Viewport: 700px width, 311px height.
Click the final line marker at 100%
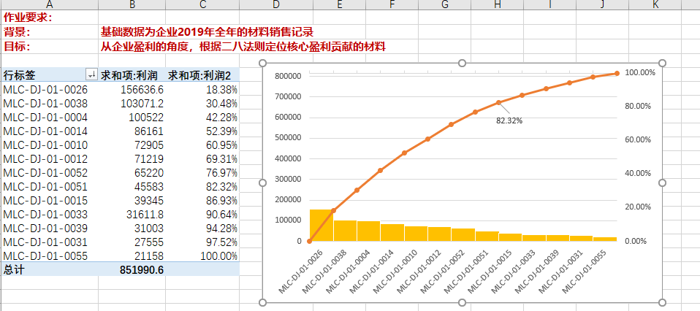[x=617, y=73]
